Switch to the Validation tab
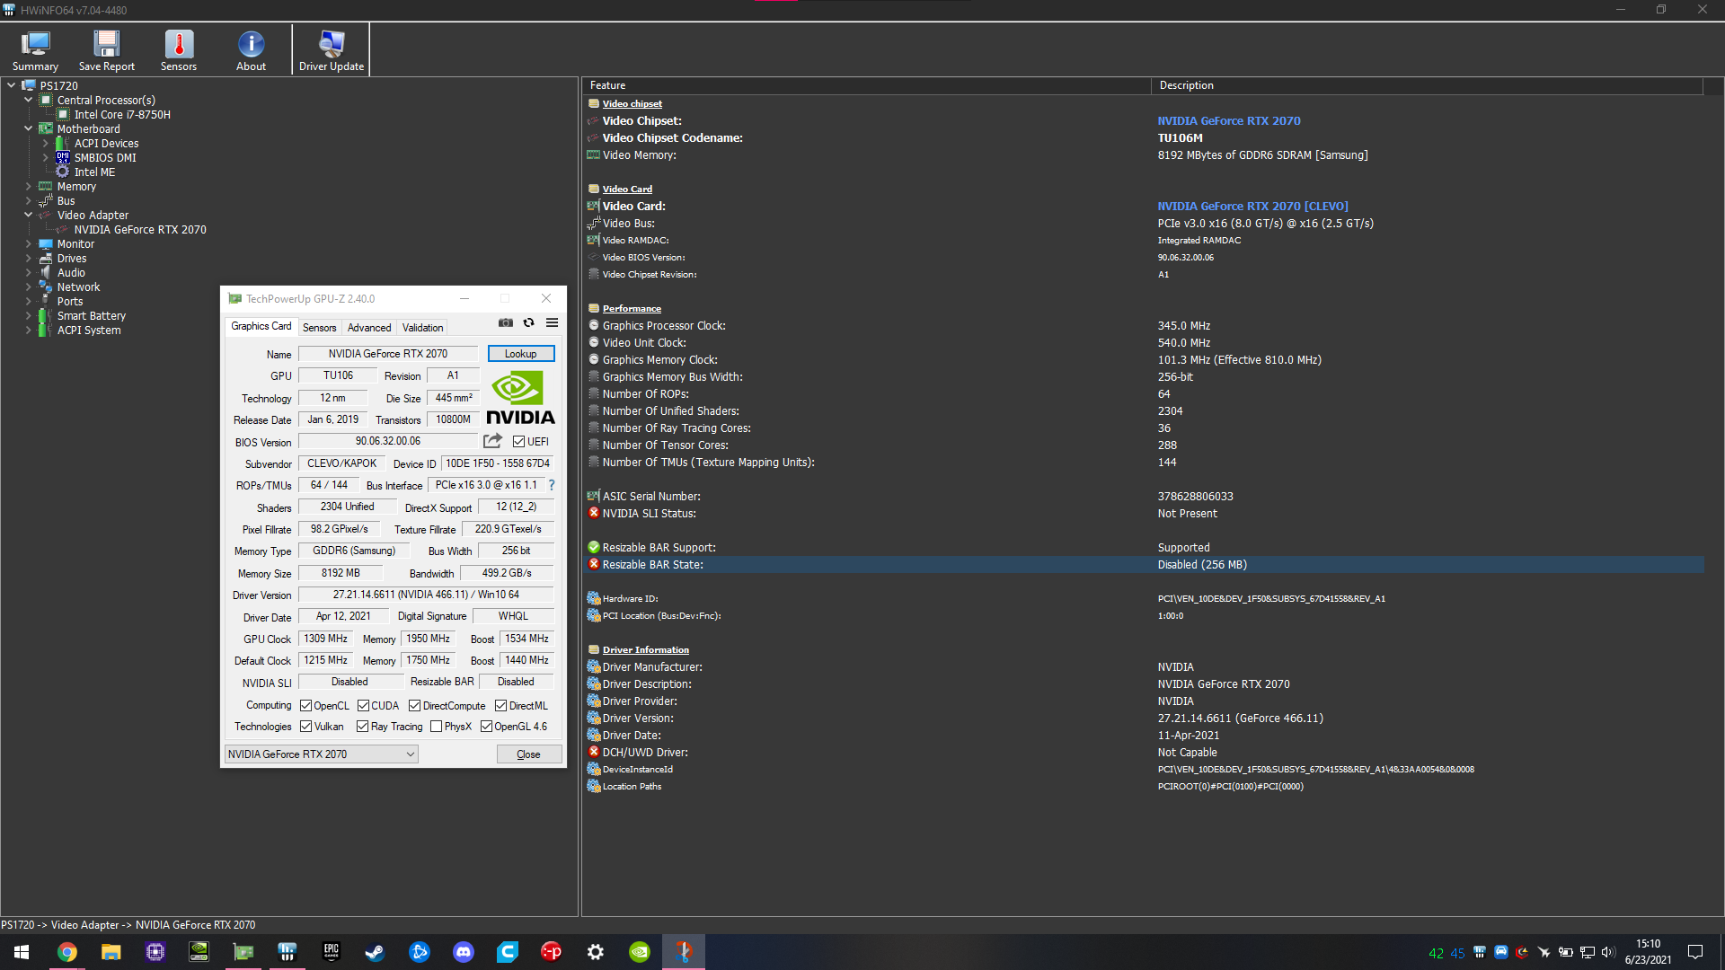Image resolution: width=1725 pixels, height=970 pixels. click(x=422, y=328)
